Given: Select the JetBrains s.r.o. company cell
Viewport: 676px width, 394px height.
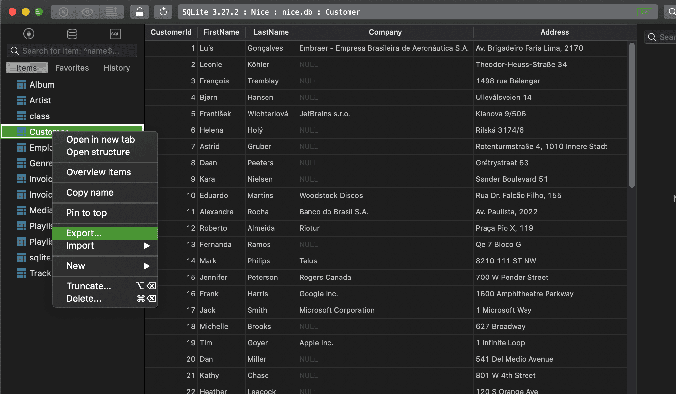Looking at the screenshot, I should click(385, 114).
